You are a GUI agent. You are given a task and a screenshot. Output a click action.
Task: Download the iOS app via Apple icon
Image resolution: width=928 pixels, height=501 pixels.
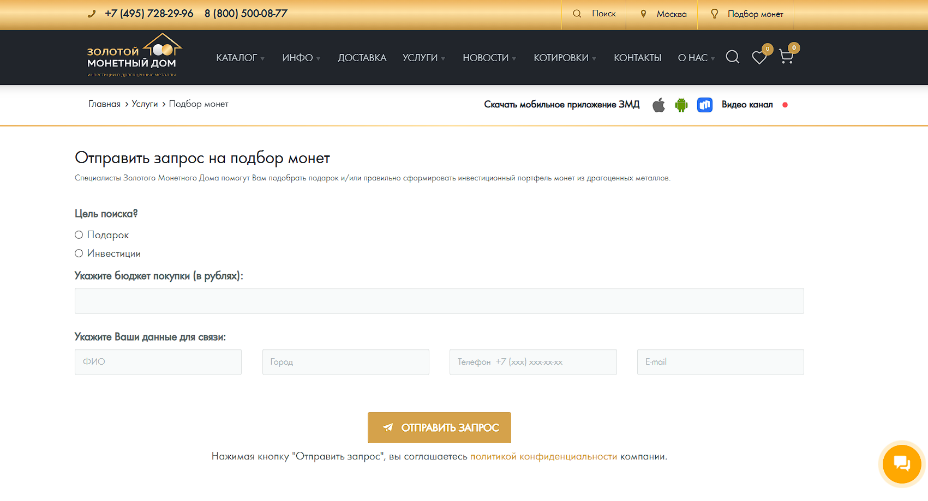click(x=658, y=105)
